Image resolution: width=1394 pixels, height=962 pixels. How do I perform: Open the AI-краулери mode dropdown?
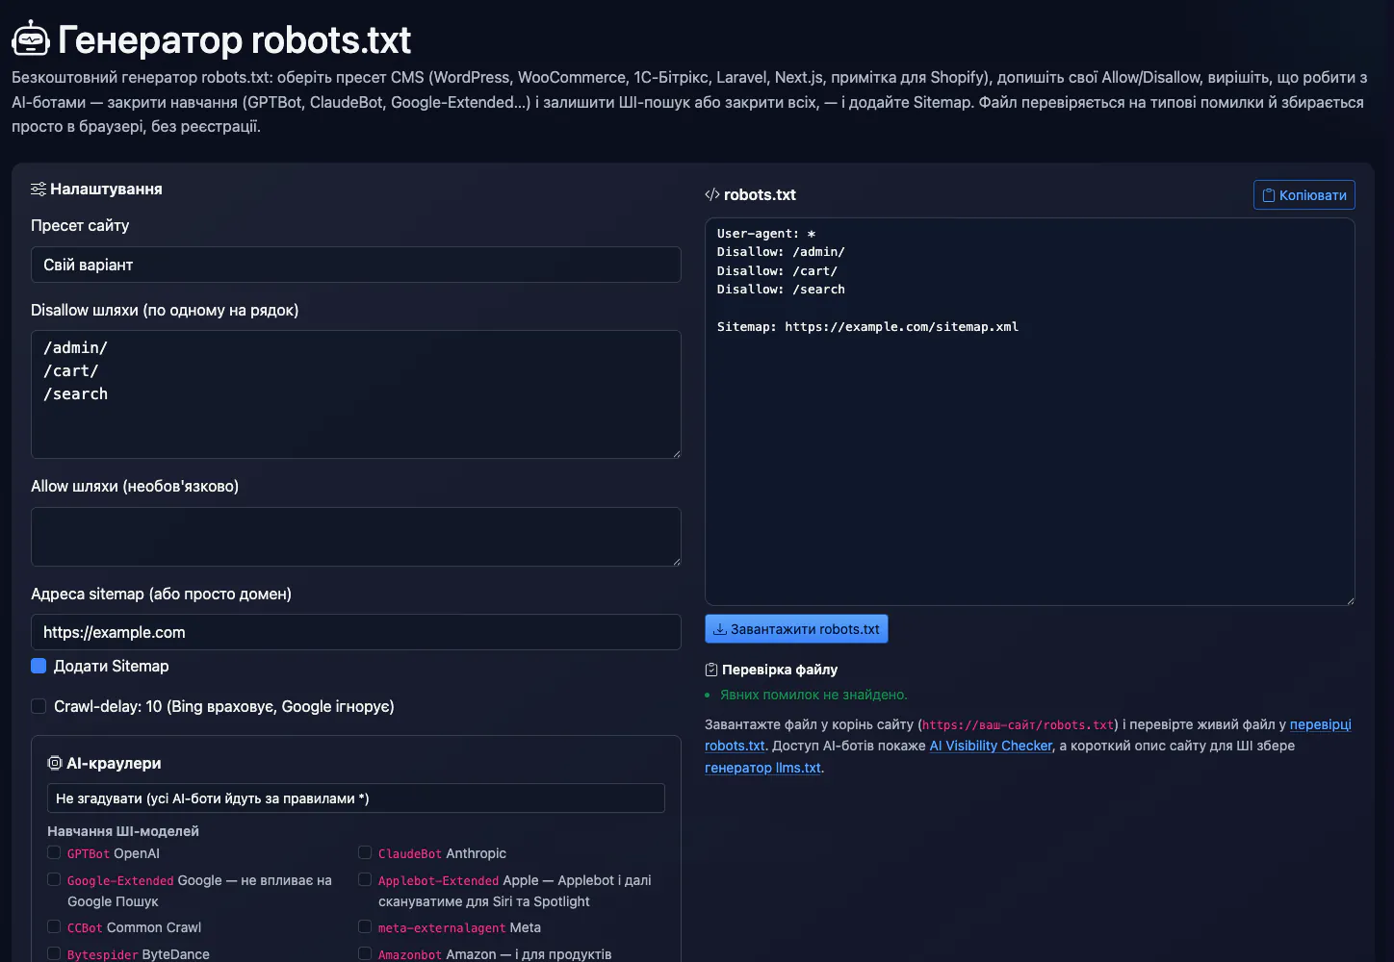[x=356, y=797]
